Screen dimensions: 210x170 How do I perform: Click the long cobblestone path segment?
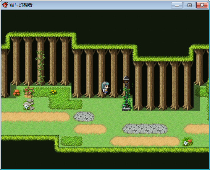pyautogui.click(x=145, y=129)
